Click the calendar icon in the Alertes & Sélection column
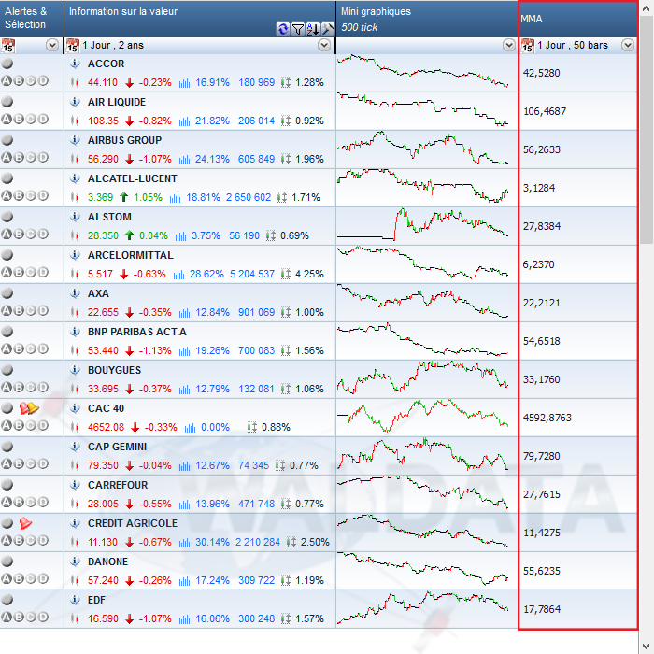The image size is (654, 654). click(7, 46)
